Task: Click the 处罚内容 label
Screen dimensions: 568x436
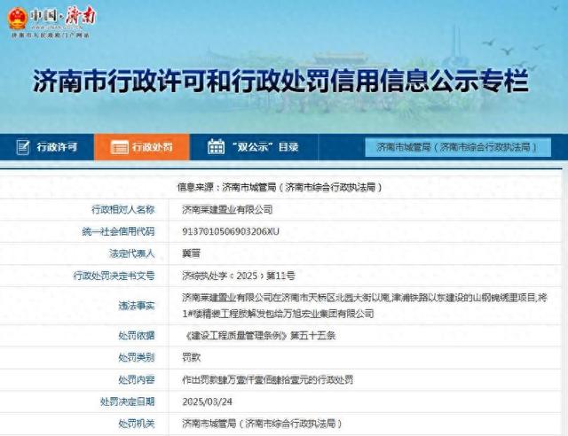Action: tap(137, 379)
